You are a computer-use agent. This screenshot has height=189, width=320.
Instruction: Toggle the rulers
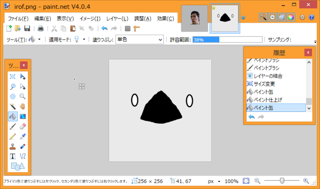tap(136, 28)
